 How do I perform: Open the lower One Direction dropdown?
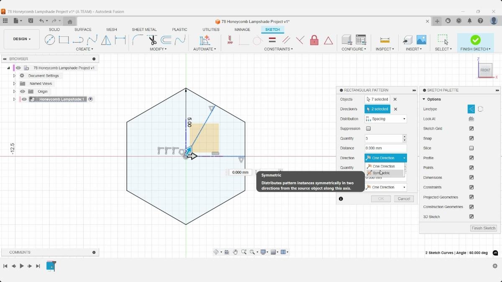[x=385, y=187]
